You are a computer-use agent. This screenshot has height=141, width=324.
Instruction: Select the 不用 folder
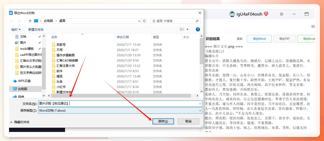tap(60, 50)
